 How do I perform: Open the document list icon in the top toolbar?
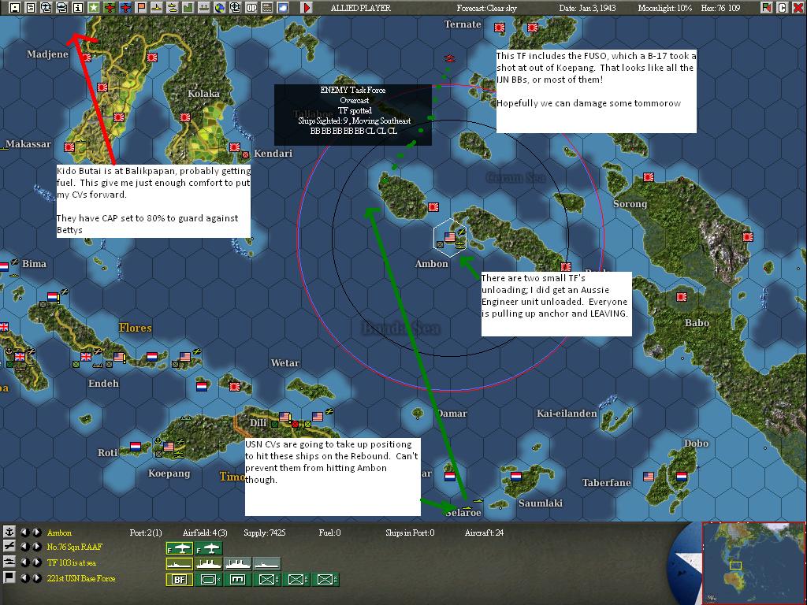point(31,8)
